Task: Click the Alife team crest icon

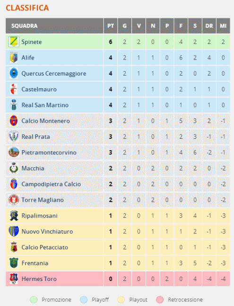Action: [14, 58]
